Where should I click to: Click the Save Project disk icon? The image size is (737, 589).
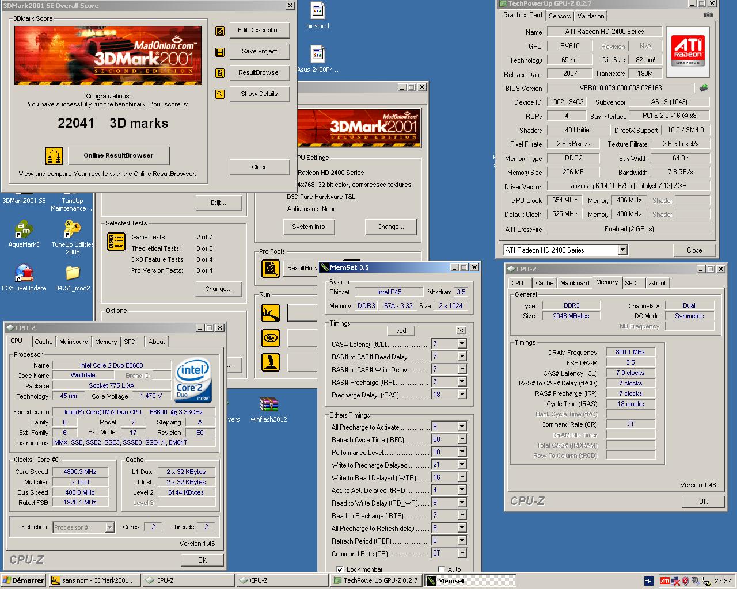tap(220, 52)
